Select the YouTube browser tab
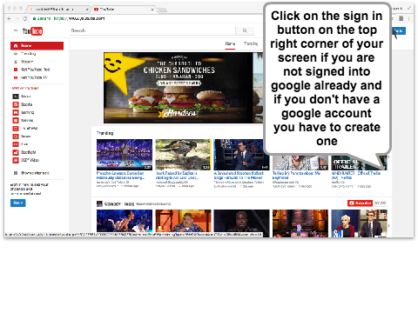Screen dimensions: 418x313 click(x=124, y=10)
